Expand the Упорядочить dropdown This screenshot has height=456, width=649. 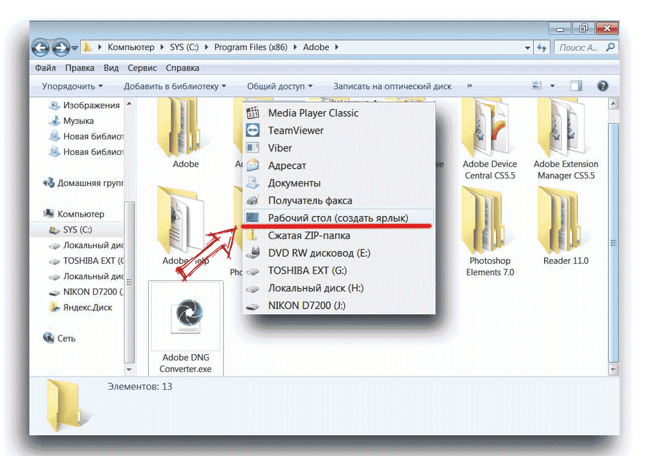point(72,86)
